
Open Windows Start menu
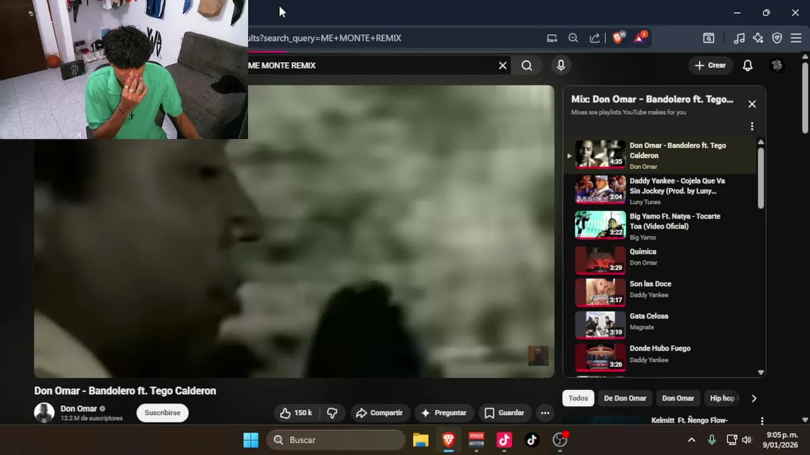[251, 440]
